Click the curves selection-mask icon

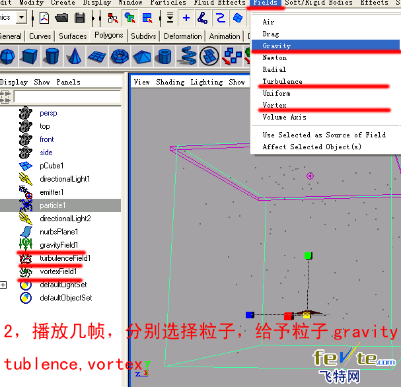click(x=220, y=18)
